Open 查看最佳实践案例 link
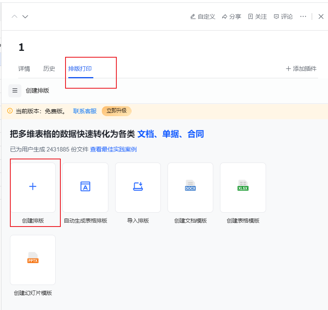The height and width of the screenshot is (310, 328). tap(114, 149)
